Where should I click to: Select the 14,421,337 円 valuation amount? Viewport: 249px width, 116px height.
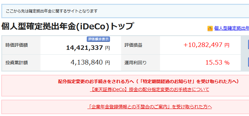pos(88,48)
